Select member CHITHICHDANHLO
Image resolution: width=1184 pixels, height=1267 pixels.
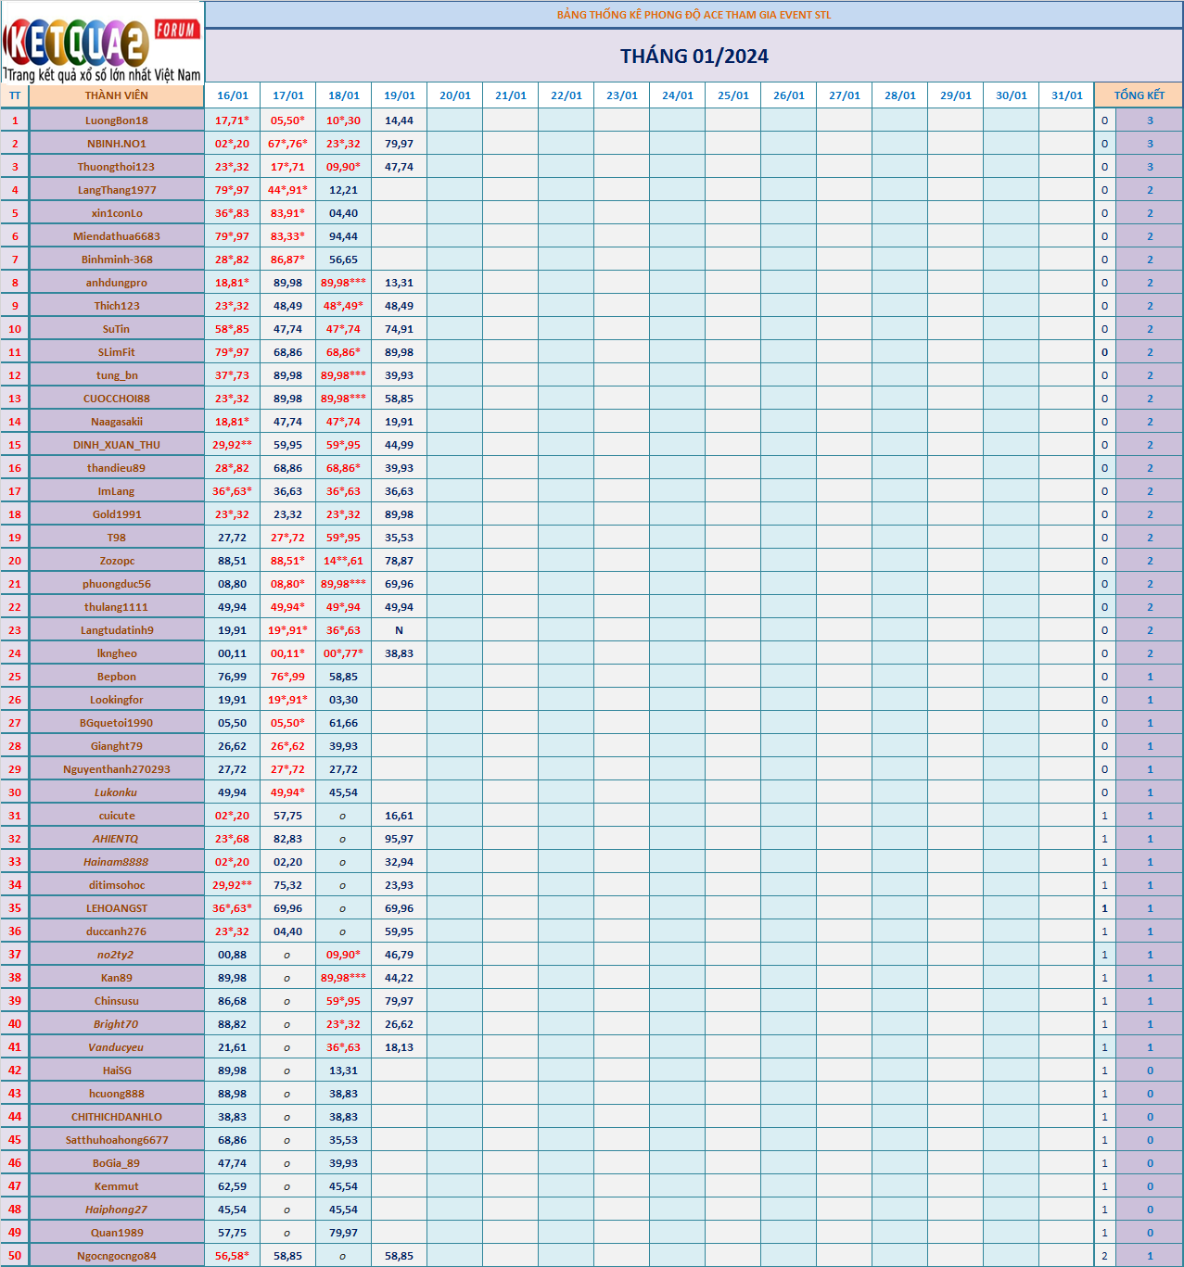117,1117
